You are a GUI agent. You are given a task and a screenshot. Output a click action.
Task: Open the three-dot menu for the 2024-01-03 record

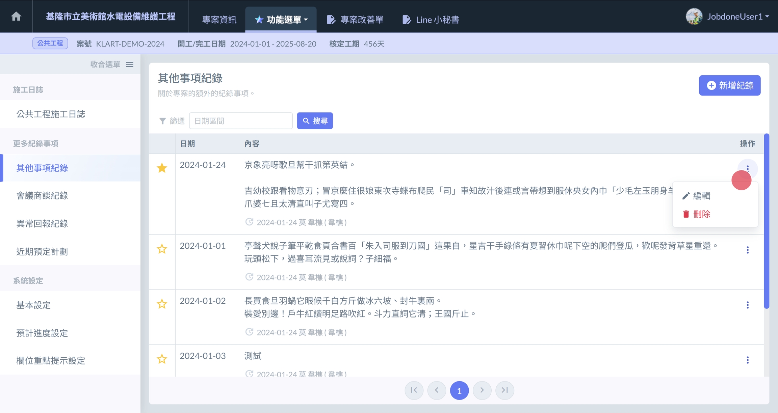(x=747, y=360)
